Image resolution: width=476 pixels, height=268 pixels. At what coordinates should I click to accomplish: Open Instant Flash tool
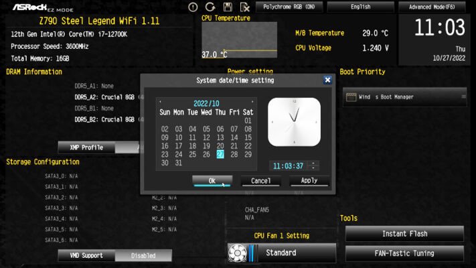(404, 234)
